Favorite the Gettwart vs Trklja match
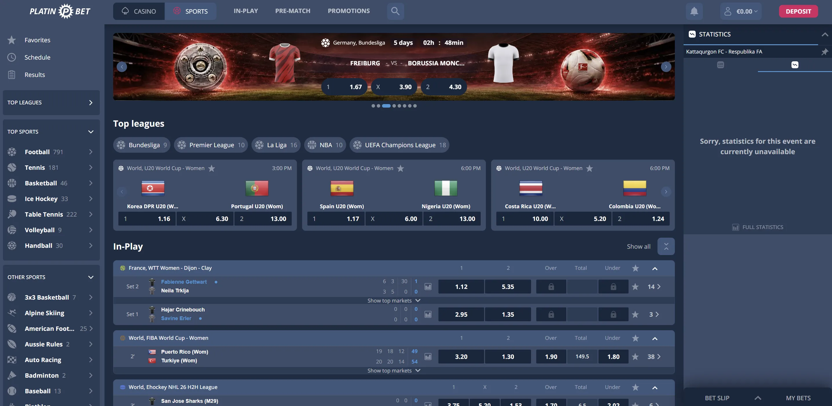 pyautogui.click(x=635, y=287)
